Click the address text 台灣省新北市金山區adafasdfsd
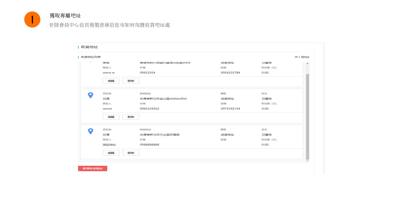The height and width of the screenshot is (216, 399). [x=163, y=99]
